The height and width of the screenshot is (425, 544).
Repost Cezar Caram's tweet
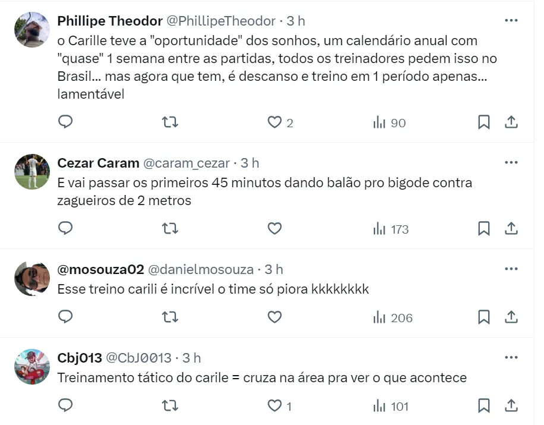pyautogui.click(x=170, y=228)
